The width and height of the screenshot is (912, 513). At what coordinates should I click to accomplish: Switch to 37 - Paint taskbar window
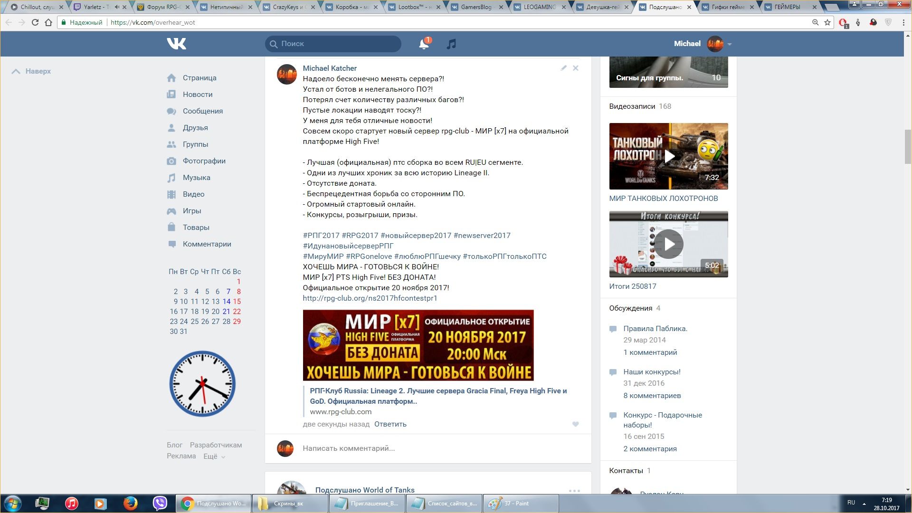tap(521, 503)
